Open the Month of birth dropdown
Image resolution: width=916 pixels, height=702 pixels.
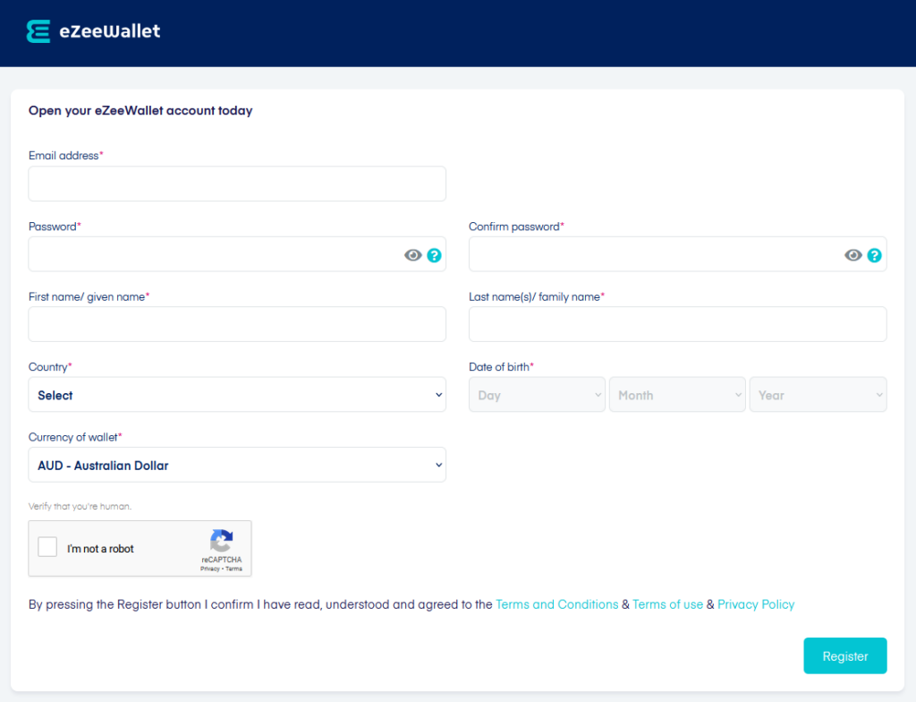[x=678, y=395]
